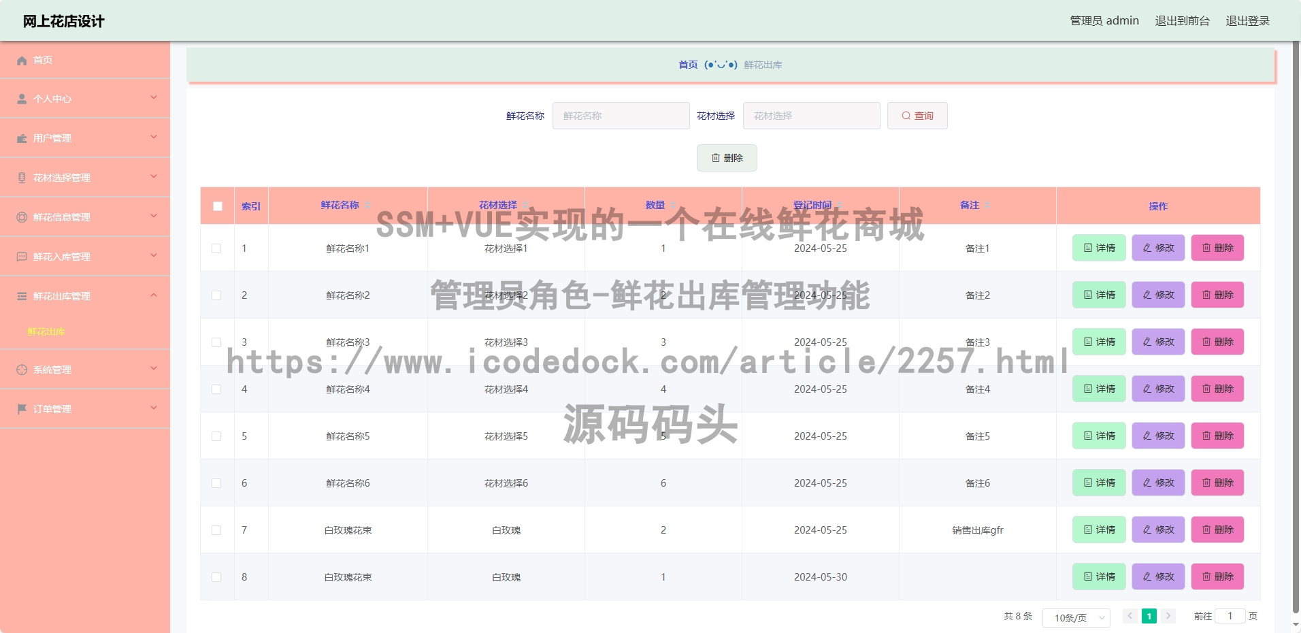Click the 鲜花信息管理 sidebar icon
This screenshot has height=633, width=1301.
(22, 218)
